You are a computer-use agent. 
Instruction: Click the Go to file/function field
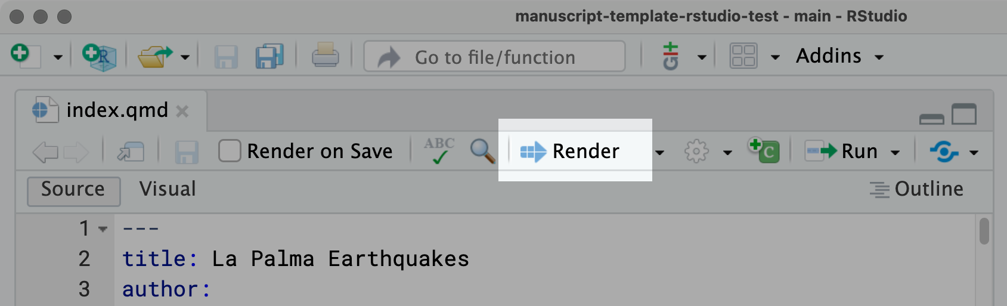pyautogui.click(x=495, y=57)
